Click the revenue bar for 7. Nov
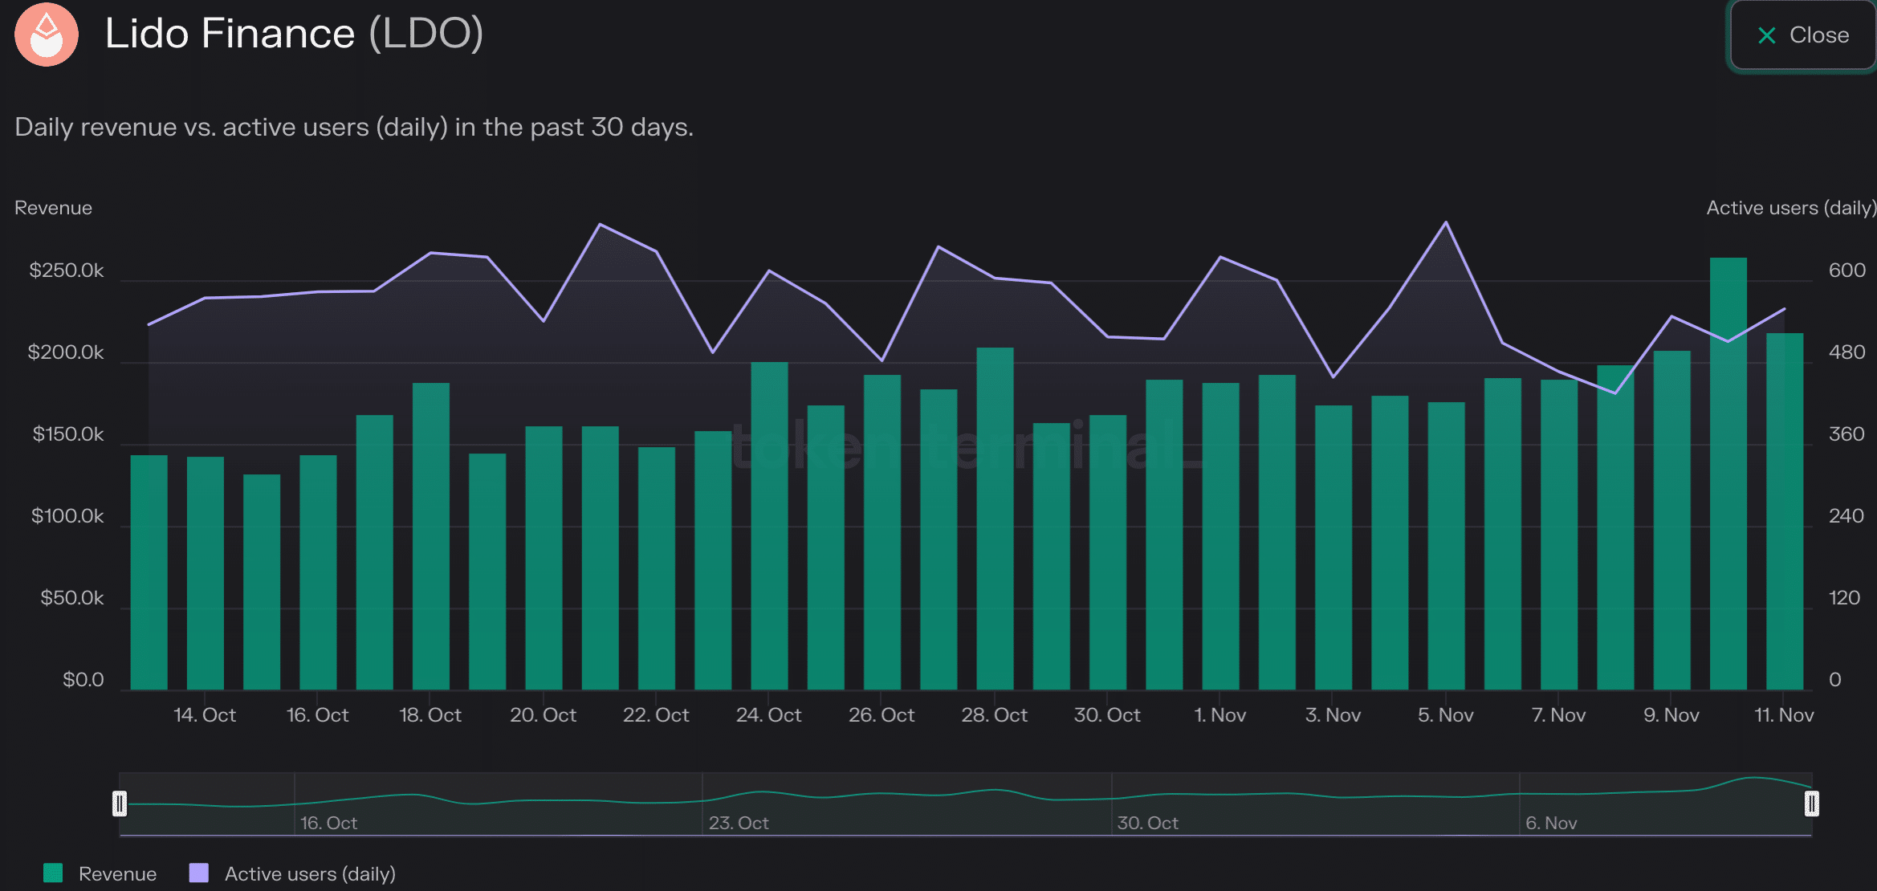This screenshot has width=1877, height=891. pos(1559,535)
